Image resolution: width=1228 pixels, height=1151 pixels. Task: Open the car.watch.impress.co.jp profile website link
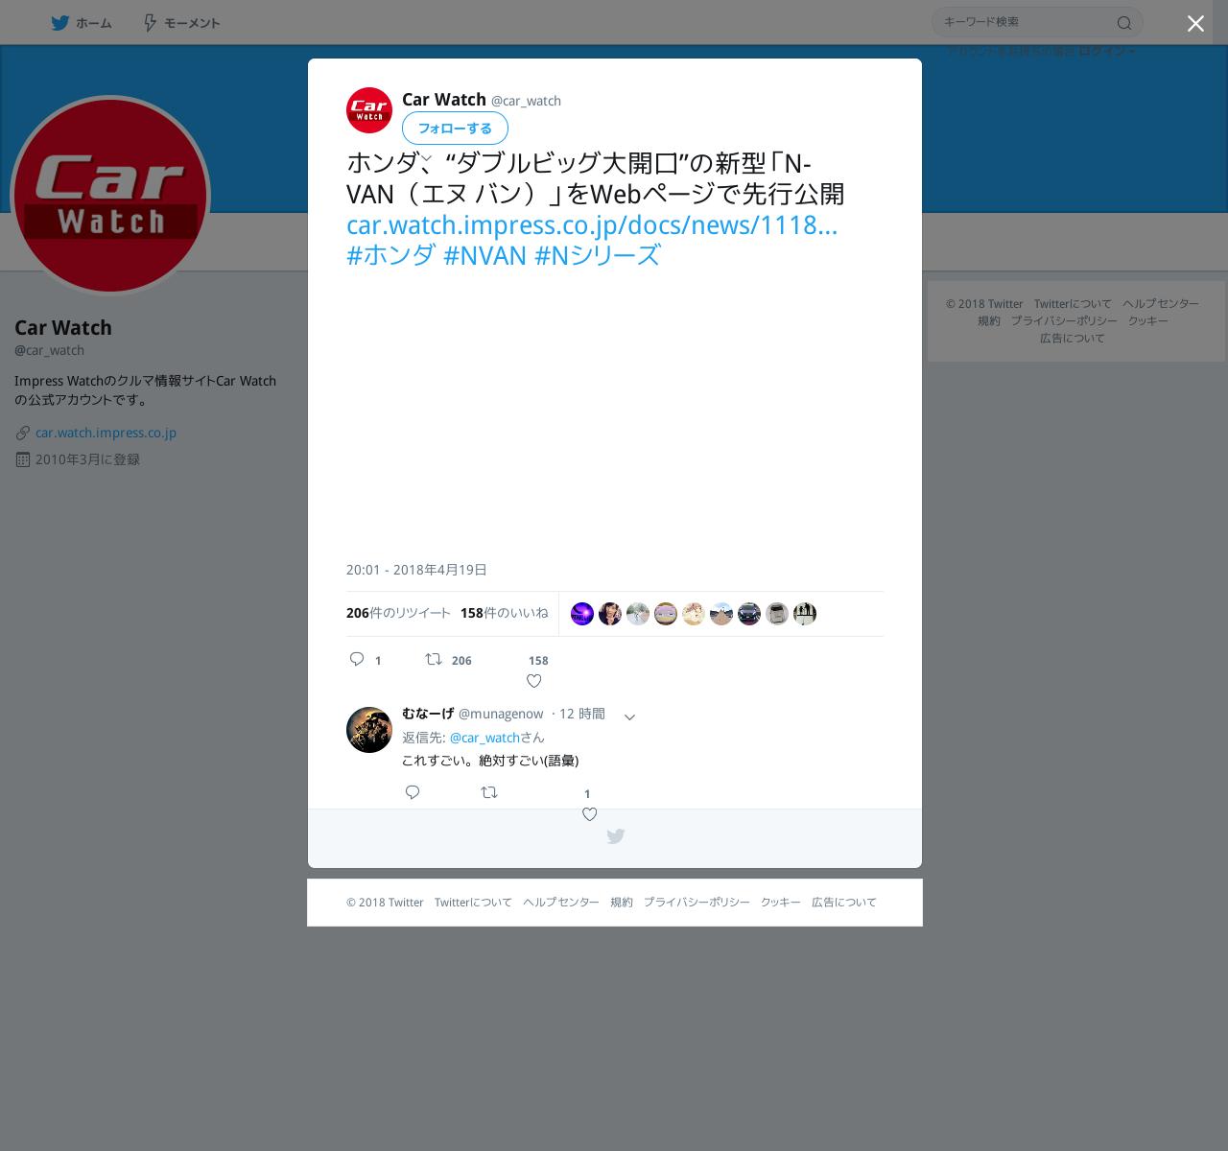[106, 433]
